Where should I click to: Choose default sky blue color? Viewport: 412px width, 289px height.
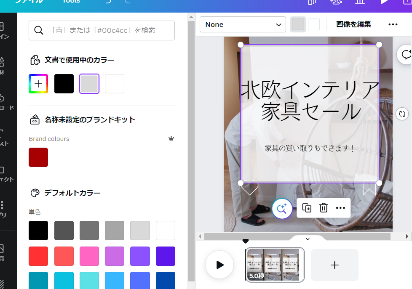[115, 280]
